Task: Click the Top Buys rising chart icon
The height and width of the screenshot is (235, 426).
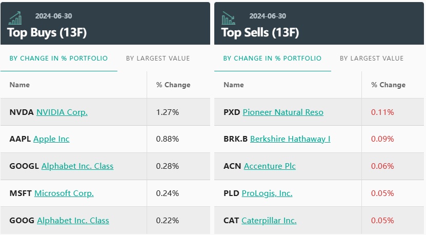Action: (15, 18)
